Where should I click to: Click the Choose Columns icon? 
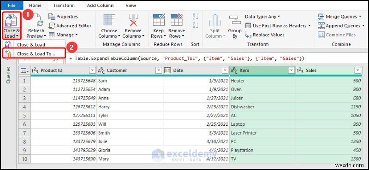click(109, 20)
